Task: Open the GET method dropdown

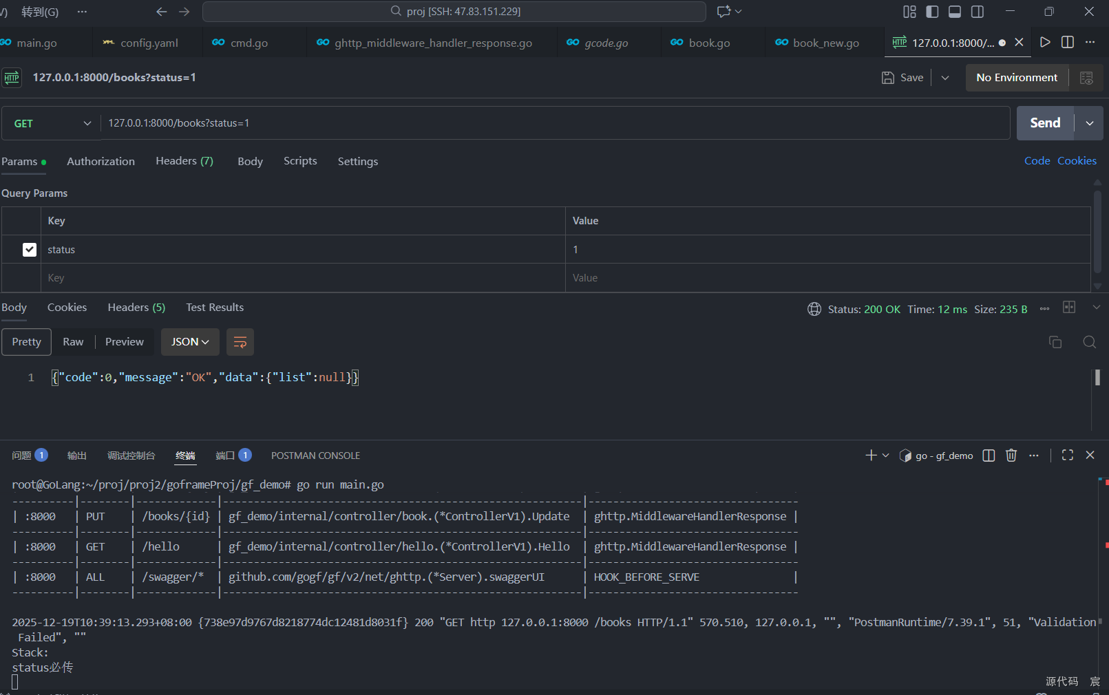Action: pos(52,123)
